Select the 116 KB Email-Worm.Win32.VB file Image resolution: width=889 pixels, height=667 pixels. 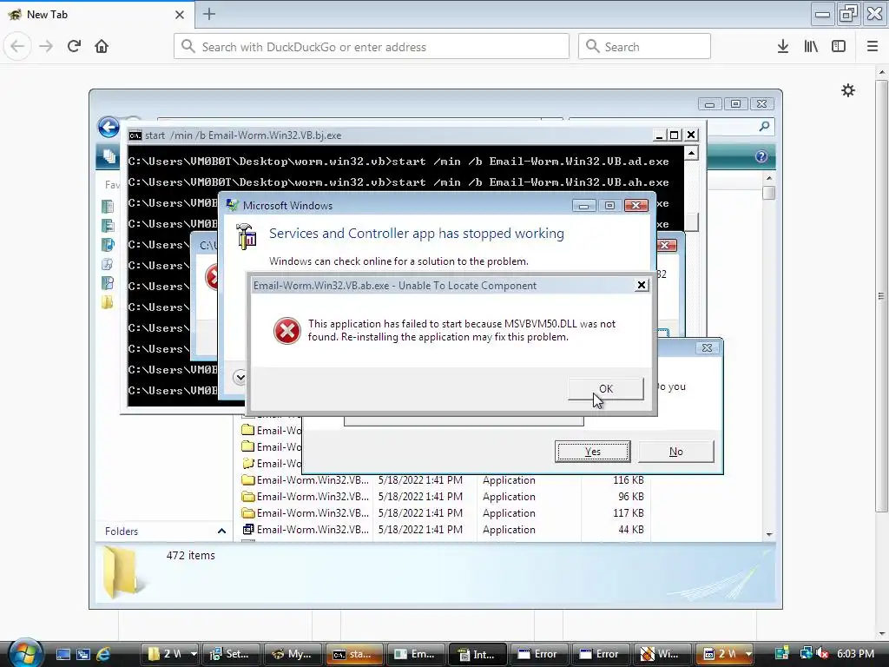[x=445, y=479]
